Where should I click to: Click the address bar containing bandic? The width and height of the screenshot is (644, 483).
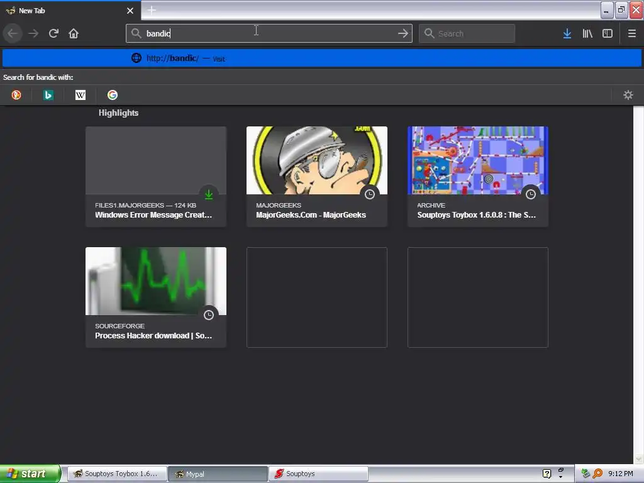point(269,33)
